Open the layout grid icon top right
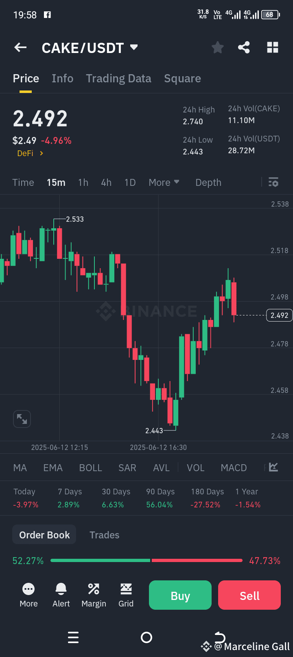293x657 pixels. (x=272, y=47)
